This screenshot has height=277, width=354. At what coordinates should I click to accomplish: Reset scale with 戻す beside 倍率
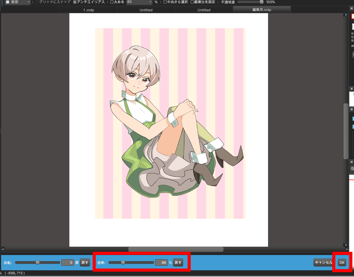pyautogui.click(x=178, y=263)
